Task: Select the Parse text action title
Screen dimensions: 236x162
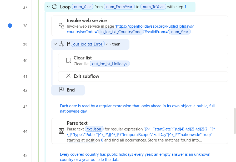Action: [x=77, y=123]
